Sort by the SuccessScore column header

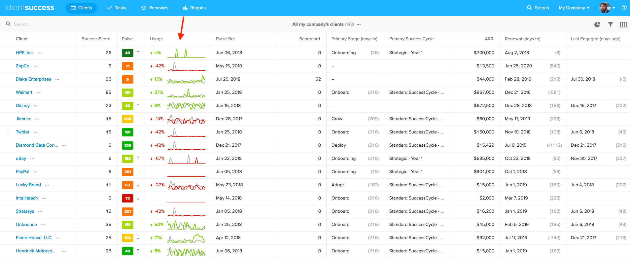pos(96,39)
